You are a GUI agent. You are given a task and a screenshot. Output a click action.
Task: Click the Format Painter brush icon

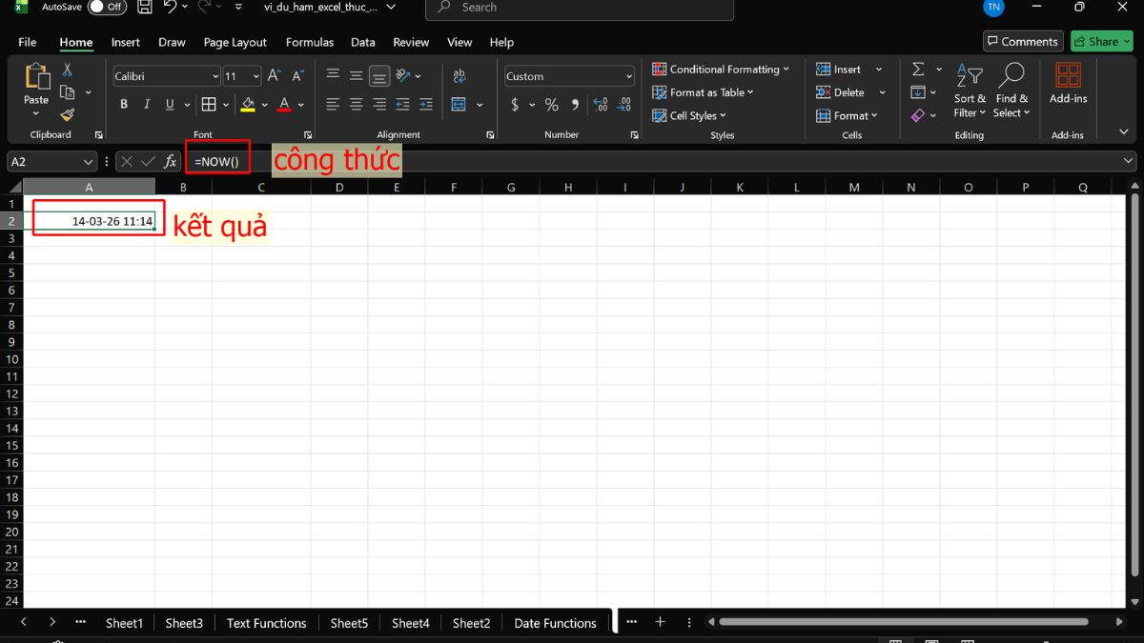point(67,115)
